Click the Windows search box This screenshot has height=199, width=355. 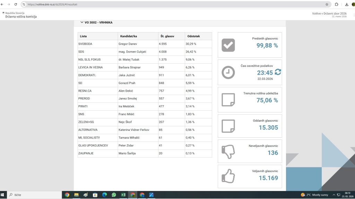coord(35,195)
